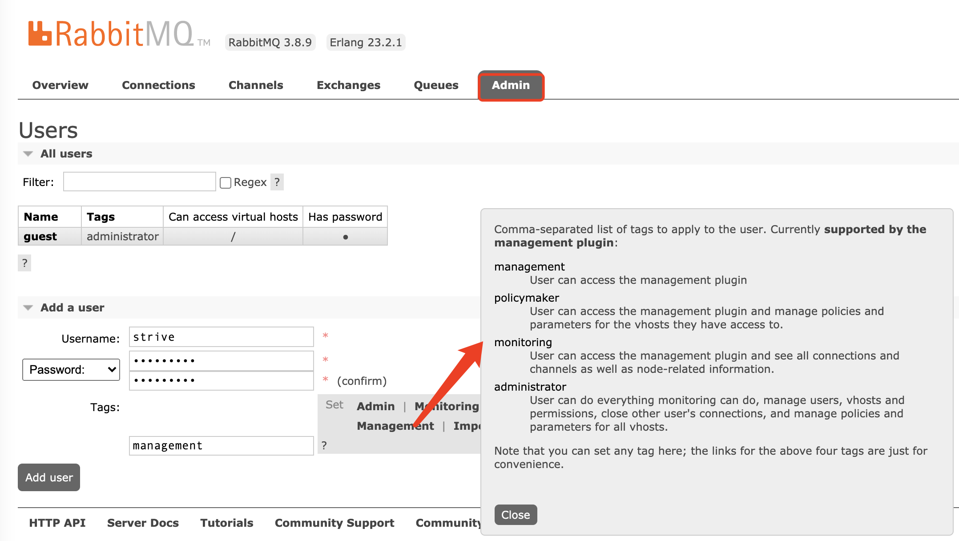This screenshot has height=541, width=959.
Task: Click the policymaker term in help popup
Action: 527,298
